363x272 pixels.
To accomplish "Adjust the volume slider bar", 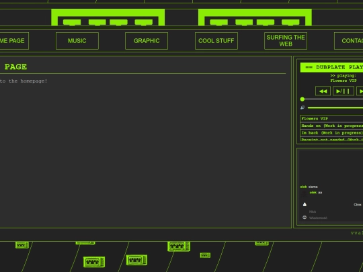I will [335, 107].
